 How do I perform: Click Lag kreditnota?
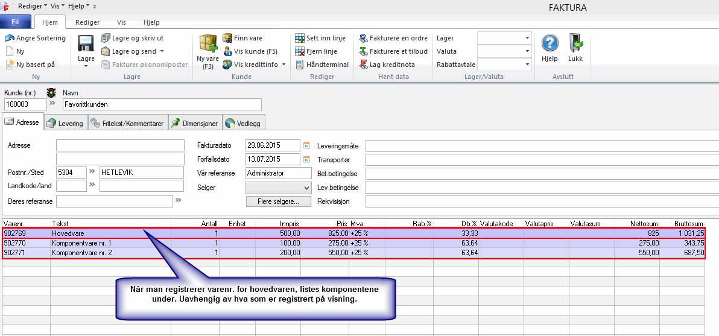[x=387, y=65]
